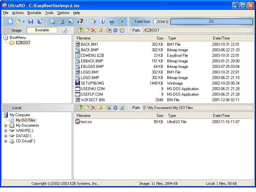Click the Total Size 2894KB value box
The image size is (256, 192).
click(x=161, y=22)
